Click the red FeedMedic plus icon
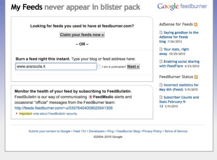The image size is (217, 160). point(90,97)
